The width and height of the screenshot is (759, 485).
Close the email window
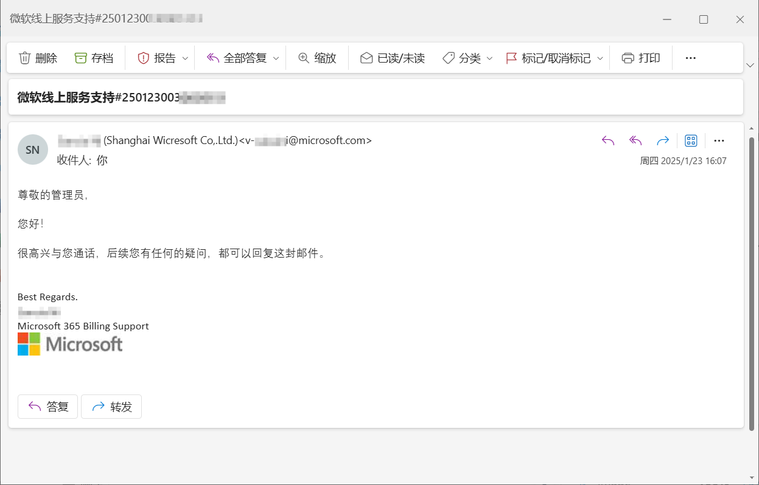pyautogui.click(x=740, y=19)
